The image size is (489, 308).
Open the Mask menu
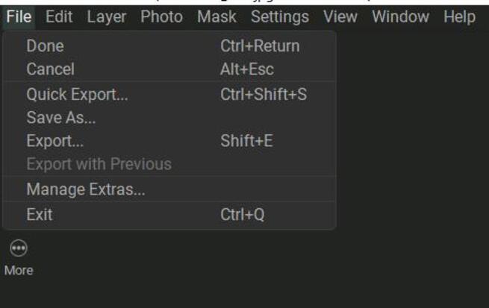[217, 16]
